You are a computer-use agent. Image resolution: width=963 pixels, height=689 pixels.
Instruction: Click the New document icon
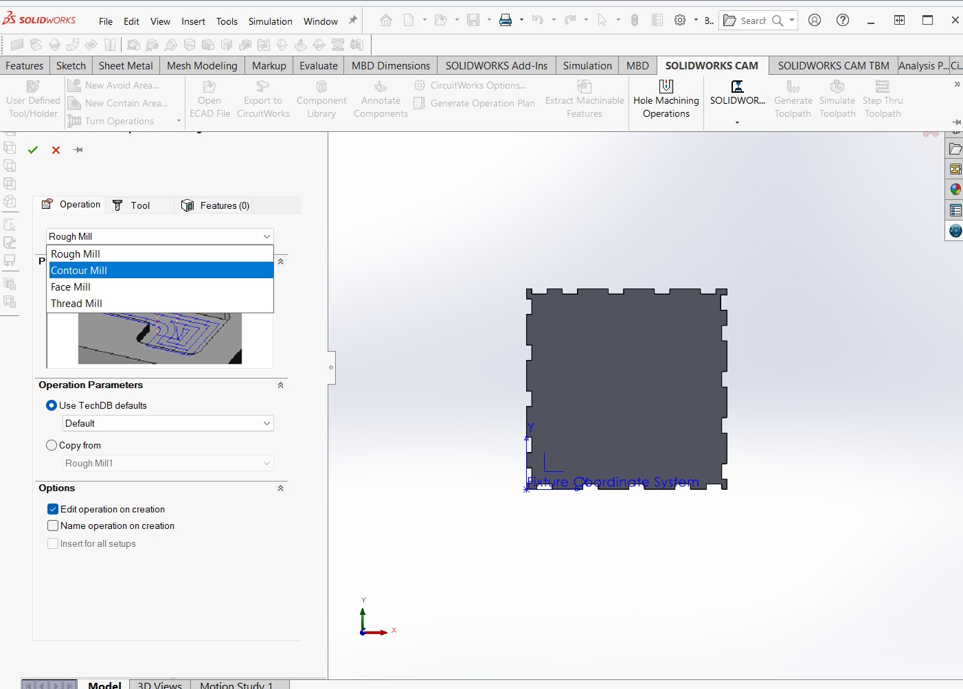click(409, 21)
